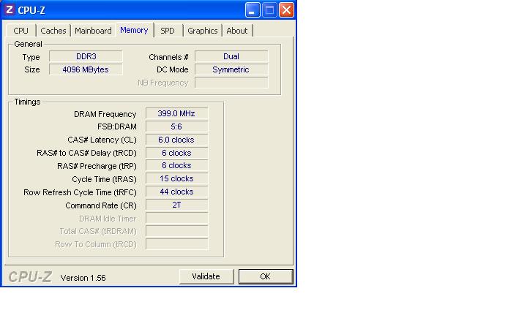Click the tRP 6 clocks value
Viewport: 527px width, 329px height.
177,165
